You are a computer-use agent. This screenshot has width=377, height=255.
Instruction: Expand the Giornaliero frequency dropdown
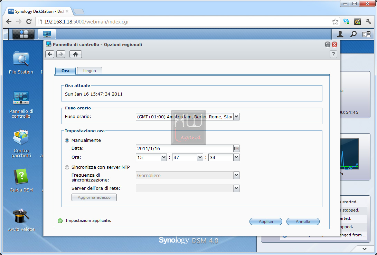click(236, 175)
